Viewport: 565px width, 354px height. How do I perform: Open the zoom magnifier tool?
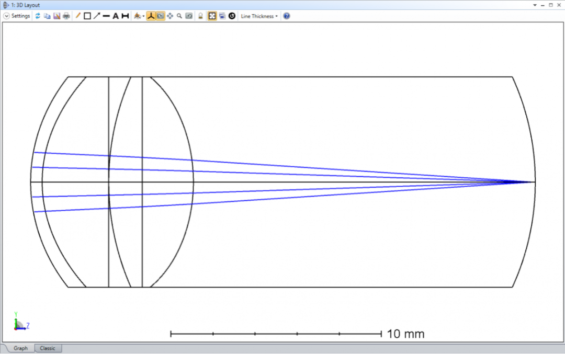coord(178,16)
